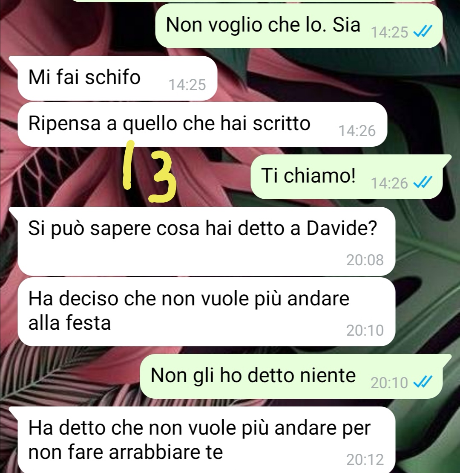460x473 pixels.
Task: Click the blue read ticks on 'Ti chiamo!'
Action: [423, 182]
